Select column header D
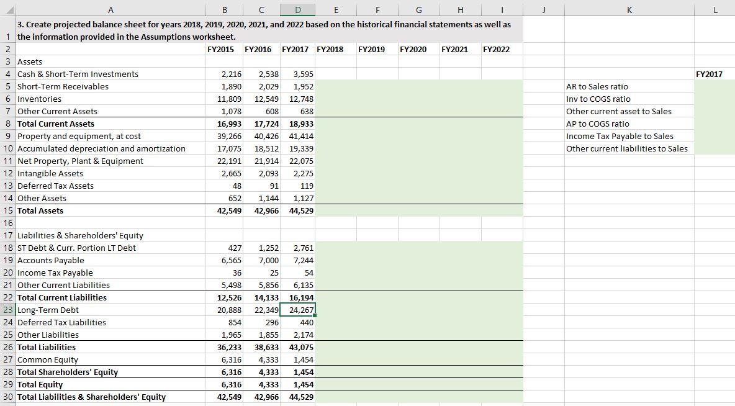Screen dimensions: 735x406 (x=297, y=10)
